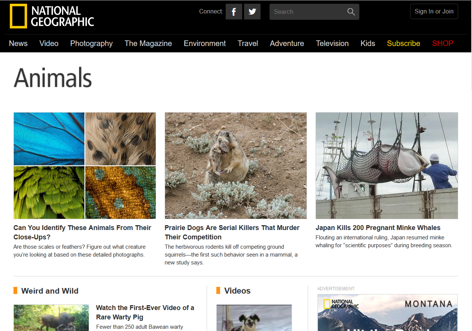The image size is (472, 331).
Task: Open the Television section
Action: (332, 43)
